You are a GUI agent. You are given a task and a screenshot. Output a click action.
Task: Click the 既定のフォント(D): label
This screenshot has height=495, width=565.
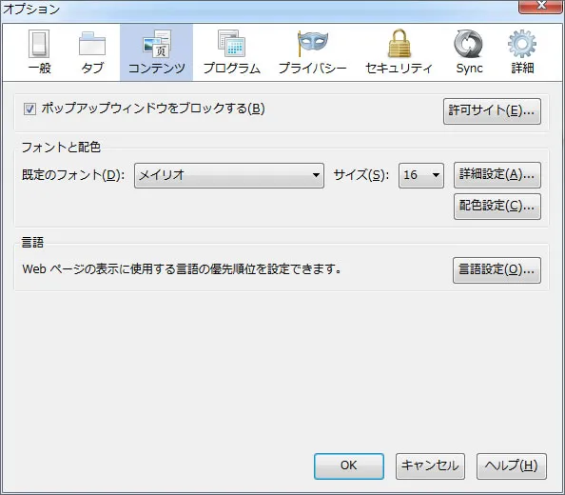[x=73, y=175]
